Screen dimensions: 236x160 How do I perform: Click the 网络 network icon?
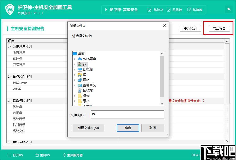click(79, 80)
